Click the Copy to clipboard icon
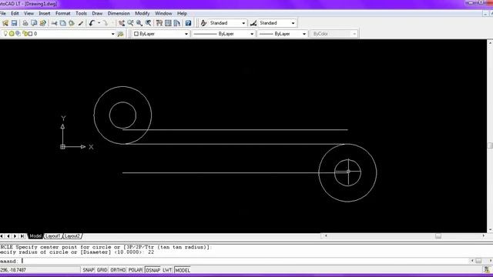The width and height of the screenshot is (493, 277). click(x=63, y=23)
